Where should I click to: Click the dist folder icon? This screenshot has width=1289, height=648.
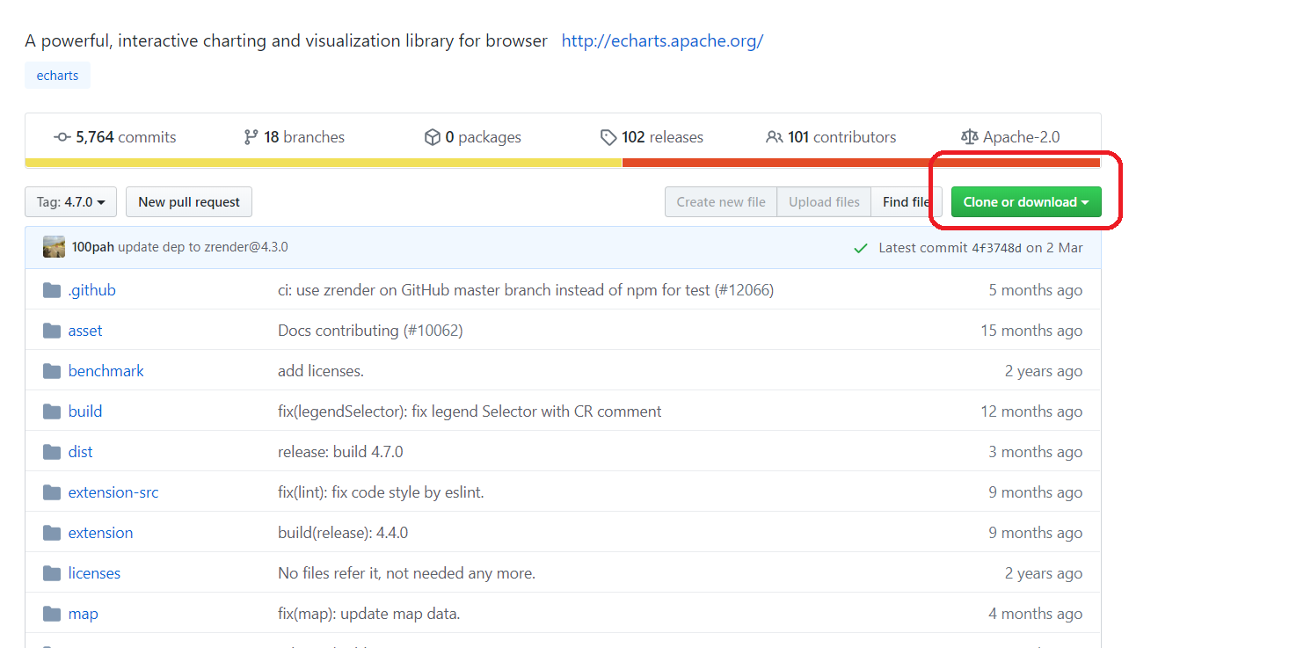point(52,452)
